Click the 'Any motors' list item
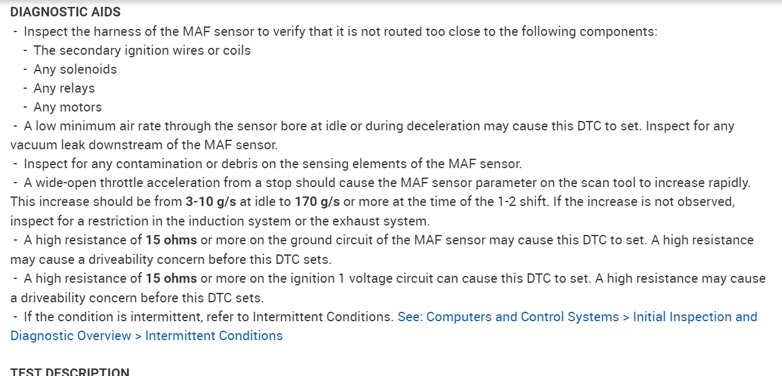The image size is (782, 376). click(x=67, y=107)
